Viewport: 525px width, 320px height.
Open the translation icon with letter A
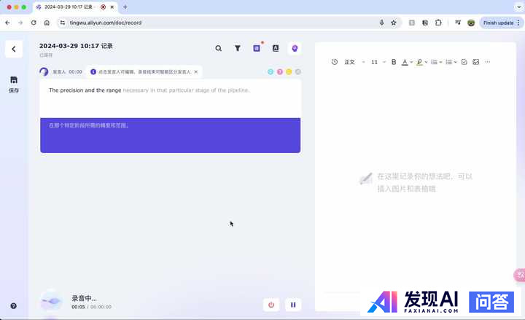pyautogui.click(x=276, y=48)
